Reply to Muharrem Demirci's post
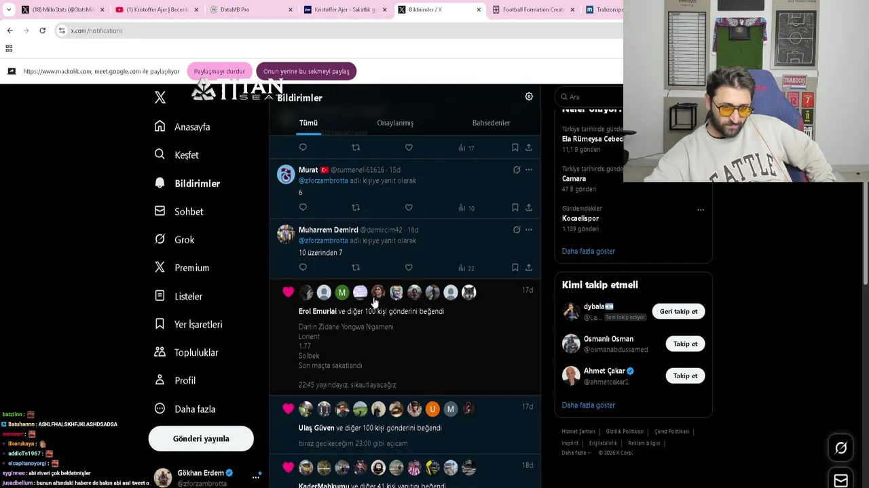Screen dimensions: 869x488 coord(303,268)
